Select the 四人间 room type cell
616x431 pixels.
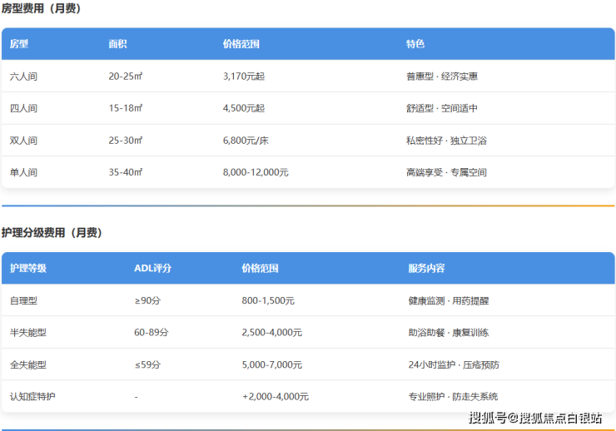point(23,108)
